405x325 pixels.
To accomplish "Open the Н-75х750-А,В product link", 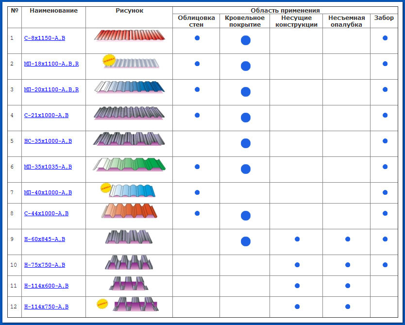I will (x=45, y=265).
